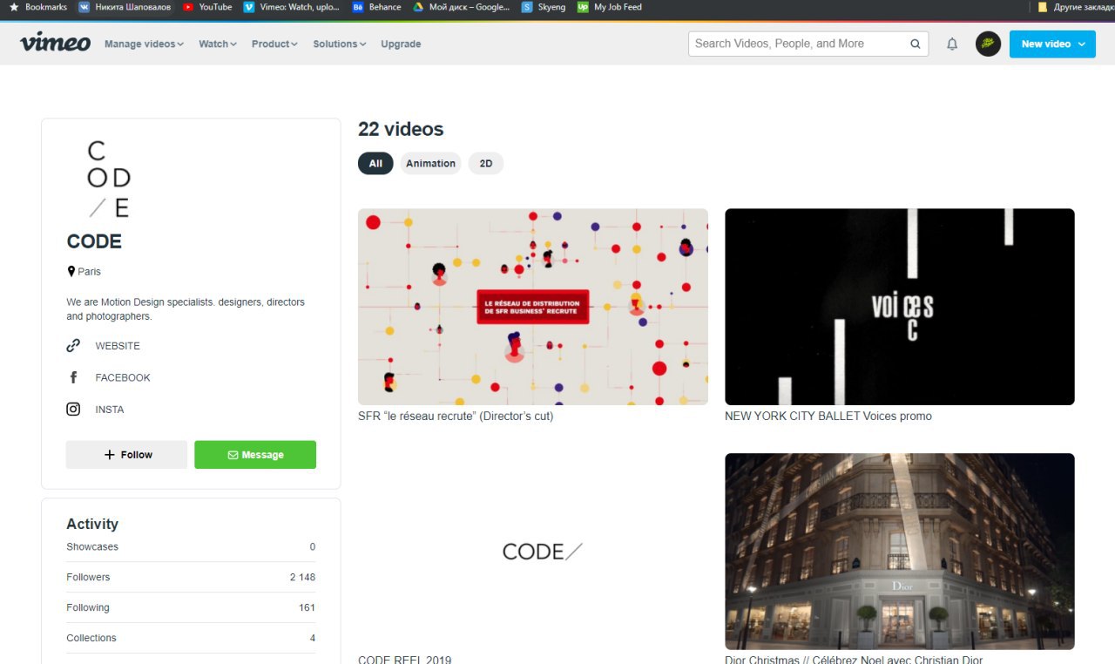The width and height of the screenshot is (1115, 664).
Task: Click the Facebook 'f' icon
Action: [73, 377]
